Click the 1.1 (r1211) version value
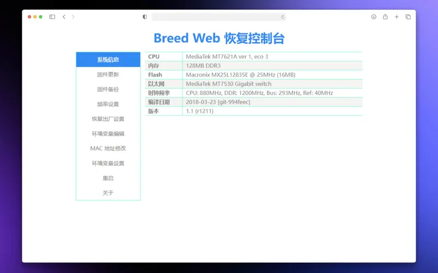 (199, 111)
